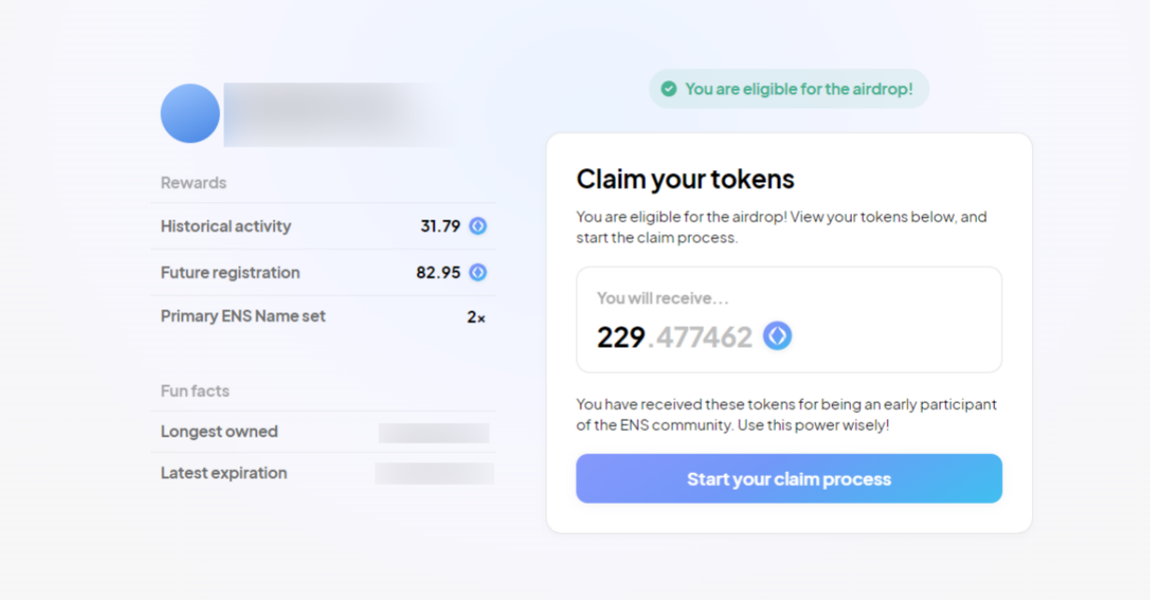Click the blue profile avatar circle
The image size is (1150, 600).
coord(190,113)
